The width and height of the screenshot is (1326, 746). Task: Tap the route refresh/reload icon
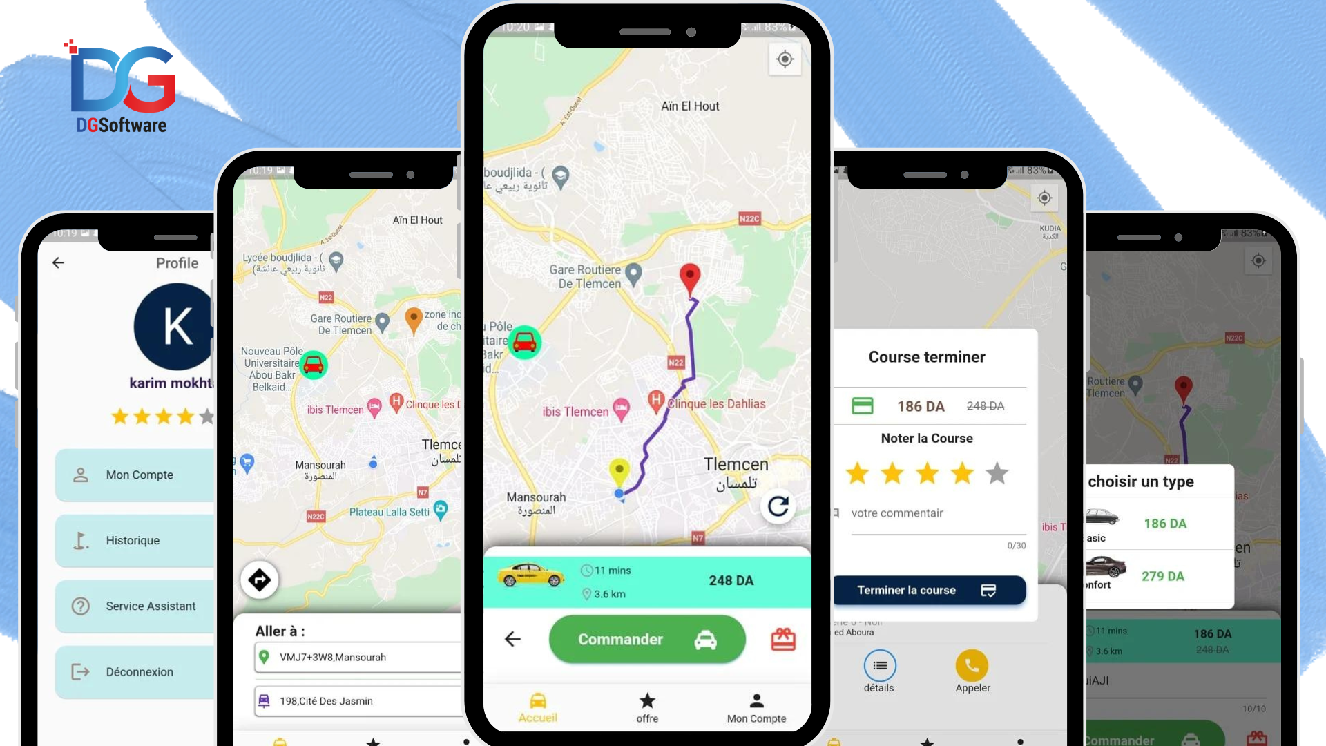(x=778, y=506)
